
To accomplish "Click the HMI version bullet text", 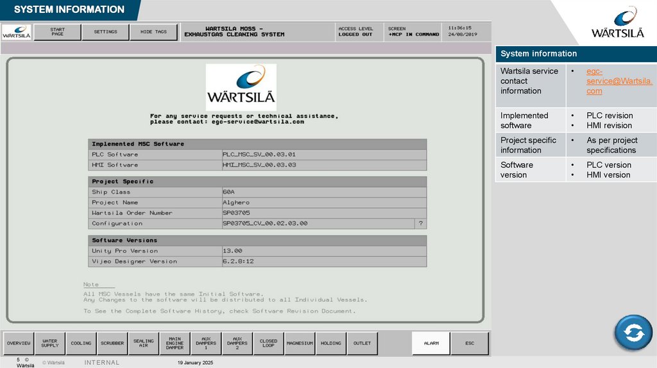I will click(608, 175).
